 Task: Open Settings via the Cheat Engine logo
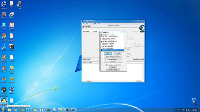(142, 29)
